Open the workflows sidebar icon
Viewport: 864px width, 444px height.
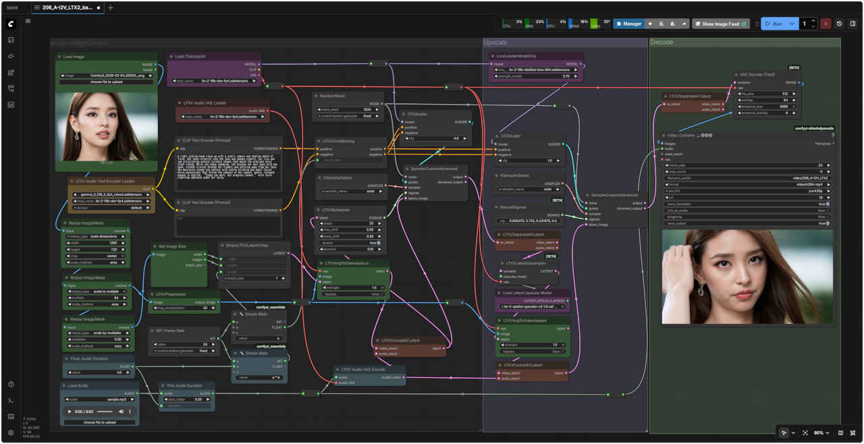pyautogui.click(x=11, y=88)
